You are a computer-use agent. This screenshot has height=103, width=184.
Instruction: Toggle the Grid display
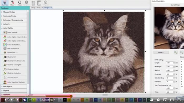tap(33, 3)
